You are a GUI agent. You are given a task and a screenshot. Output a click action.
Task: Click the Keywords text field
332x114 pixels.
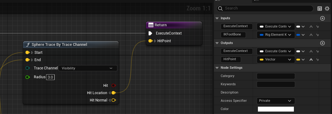276,84
